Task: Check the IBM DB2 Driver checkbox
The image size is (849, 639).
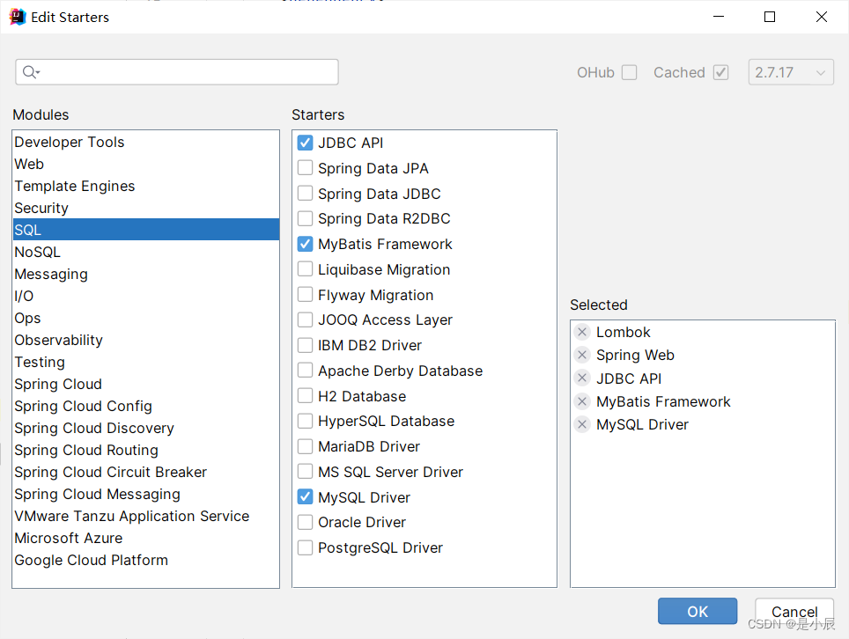Action: 305,345
